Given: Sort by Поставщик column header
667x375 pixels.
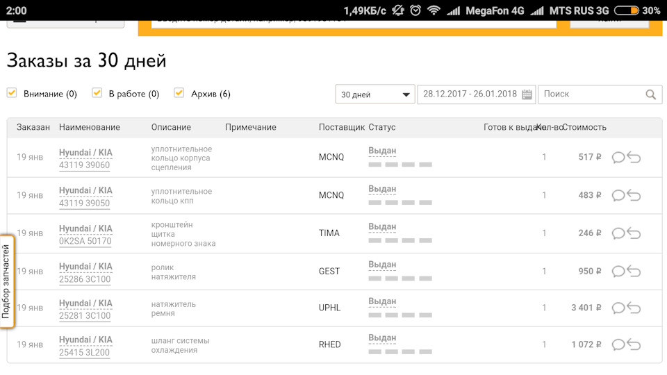Looking at the screenshot, I should 341,127.
